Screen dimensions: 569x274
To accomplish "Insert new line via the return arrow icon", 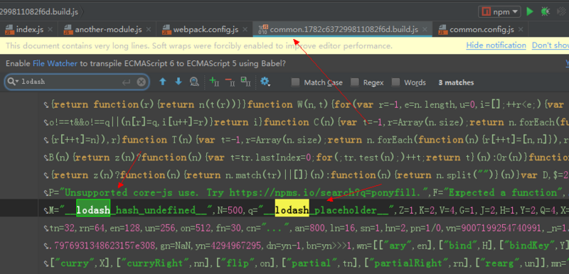I will click(x=126, y=82).
